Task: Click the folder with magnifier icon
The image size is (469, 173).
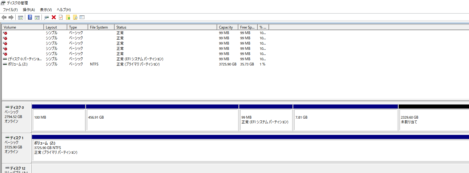Action: (x=75, y=17)
